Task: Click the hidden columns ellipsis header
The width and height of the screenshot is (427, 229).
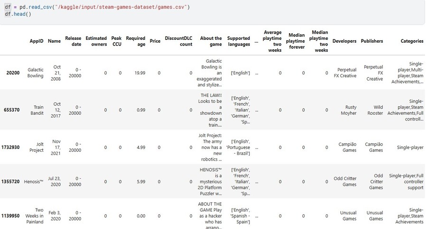Action: pos(256,41)
